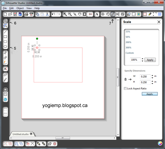Activate the Text tool
165x149 pixels.
coord(5,69)
